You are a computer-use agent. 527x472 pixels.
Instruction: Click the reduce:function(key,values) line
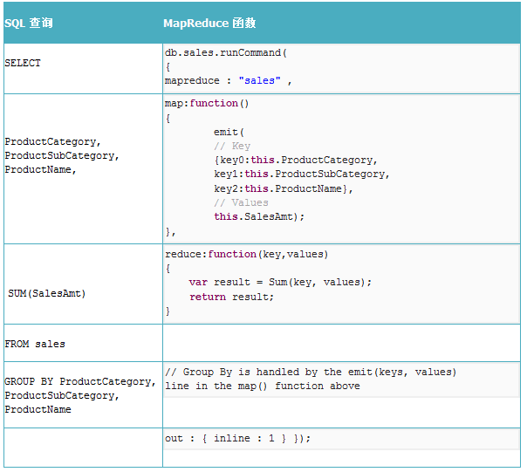(x=247, y=254)
